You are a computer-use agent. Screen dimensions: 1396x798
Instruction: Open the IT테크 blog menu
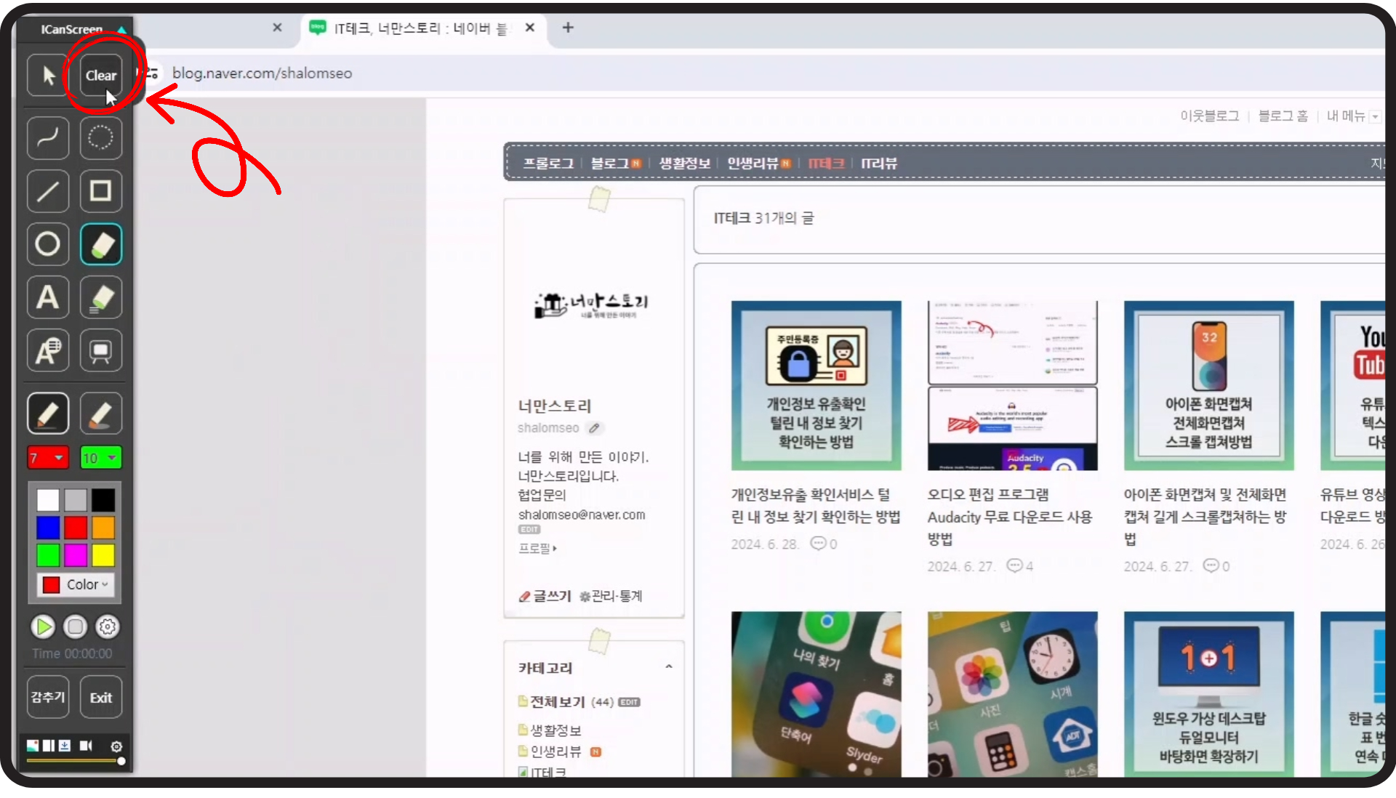(827, 164)
